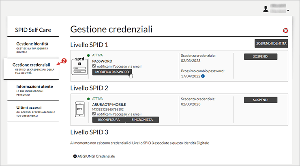Viewport: 300px width, 166px height.
Task: Select Gestione credenziali in sidebar
Action: (x=31, y=69)
